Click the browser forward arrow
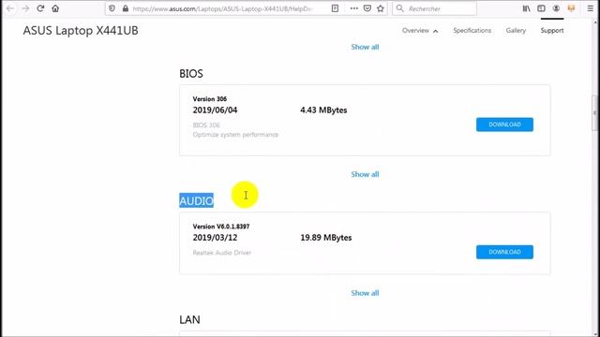 click(x=25, y=8)
